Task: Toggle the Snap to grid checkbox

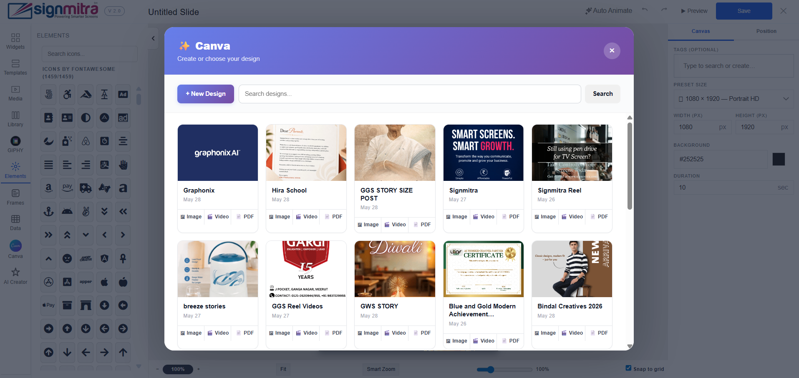Action: click(628, 368)
